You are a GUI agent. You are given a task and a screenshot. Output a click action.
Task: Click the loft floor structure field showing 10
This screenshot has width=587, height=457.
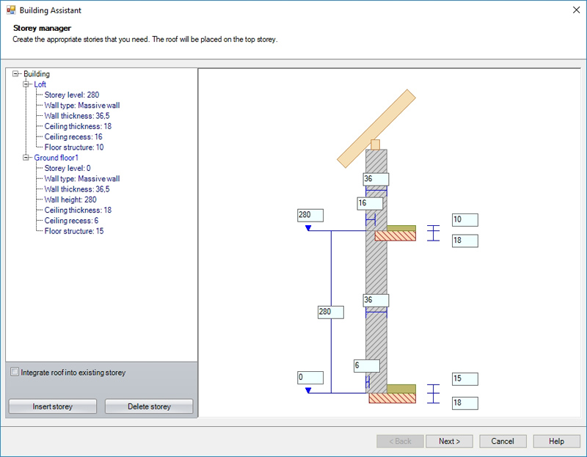click(x=464, y=220)
